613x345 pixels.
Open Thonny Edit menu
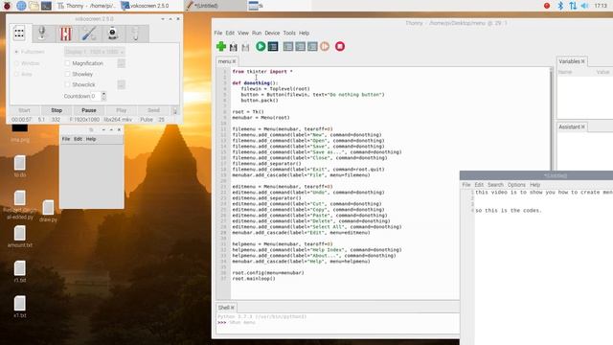click(230, 33)
